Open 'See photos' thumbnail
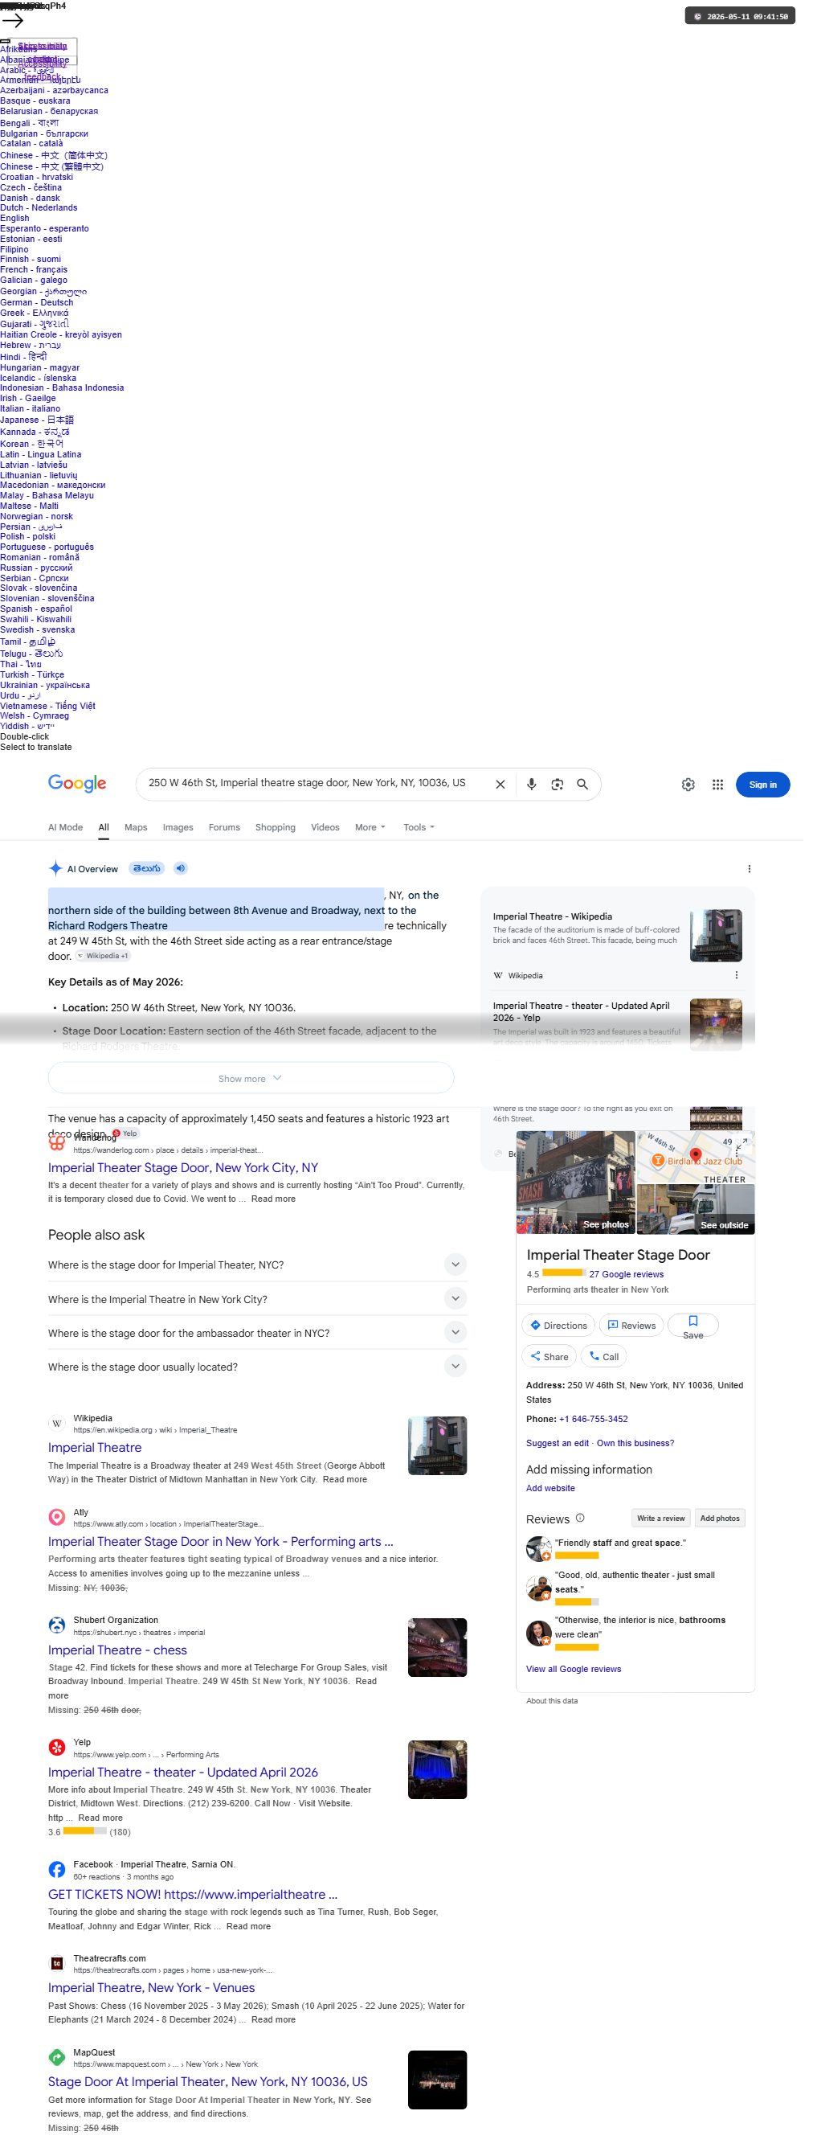The height and width of the screenshot is (2152, 813). point(582,1195)
